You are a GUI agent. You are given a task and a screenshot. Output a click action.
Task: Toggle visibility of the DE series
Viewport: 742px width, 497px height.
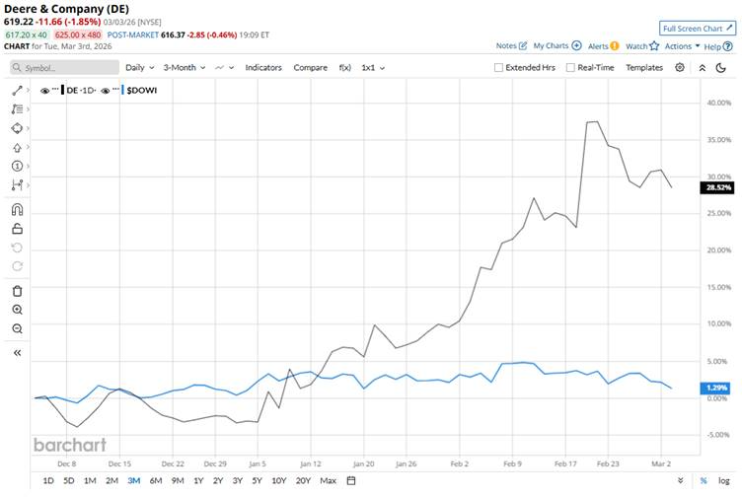click(x=45, y=90)
